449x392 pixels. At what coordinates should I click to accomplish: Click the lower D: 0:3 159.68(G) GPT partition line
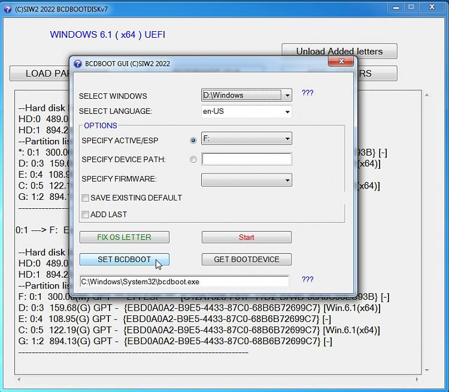(199, 308)
